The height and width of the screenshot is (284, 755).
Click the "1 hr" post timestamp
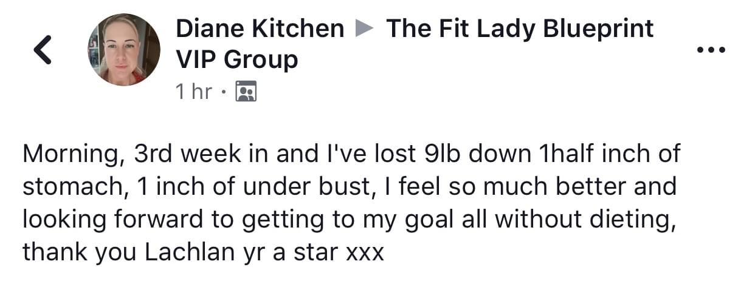pyautogui.click(x=193, y=92)
